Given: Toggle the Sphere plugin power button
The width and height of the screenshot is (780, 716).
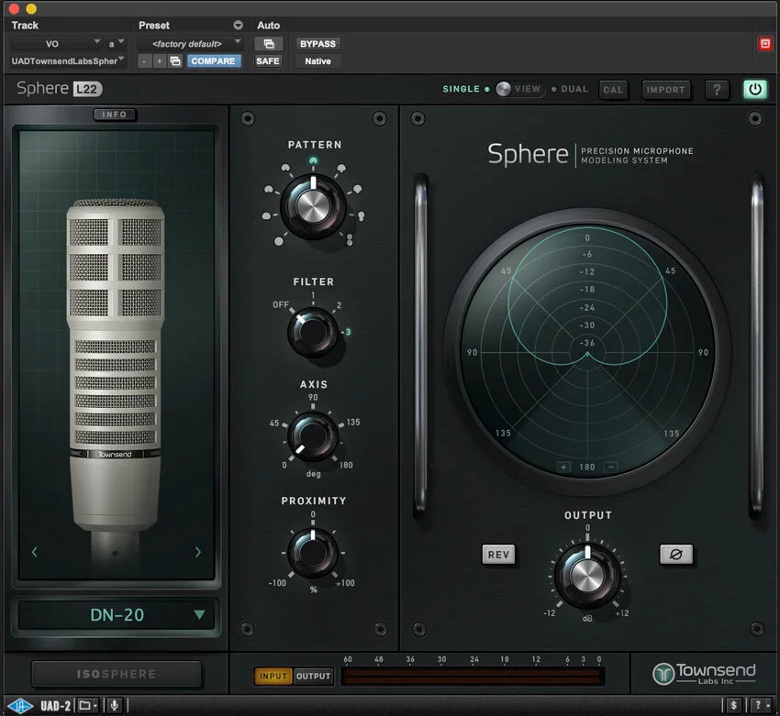Looking at the screenshot, I should (754, 90).
